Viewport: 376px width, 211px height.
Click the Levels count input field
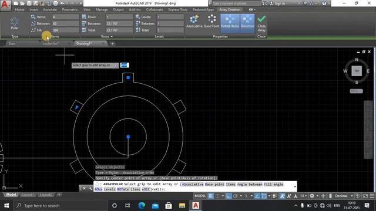(x=170, y=17)
